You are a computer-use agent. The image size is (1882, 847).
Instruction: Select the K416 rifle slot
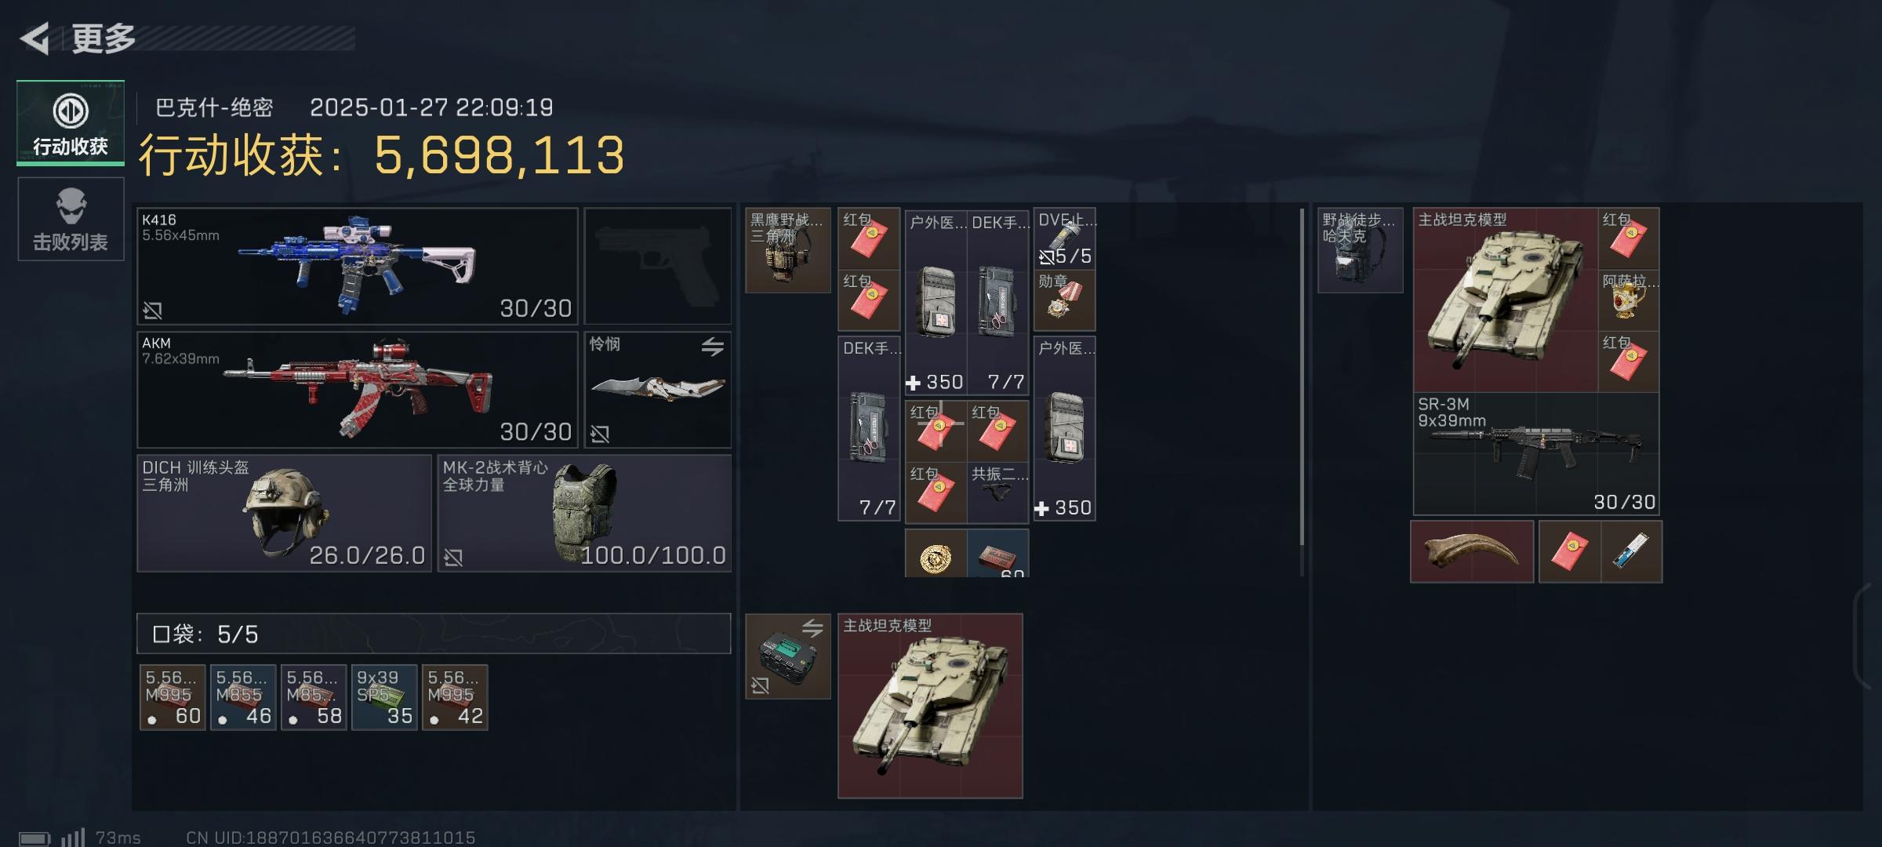(x=358, y=266)
